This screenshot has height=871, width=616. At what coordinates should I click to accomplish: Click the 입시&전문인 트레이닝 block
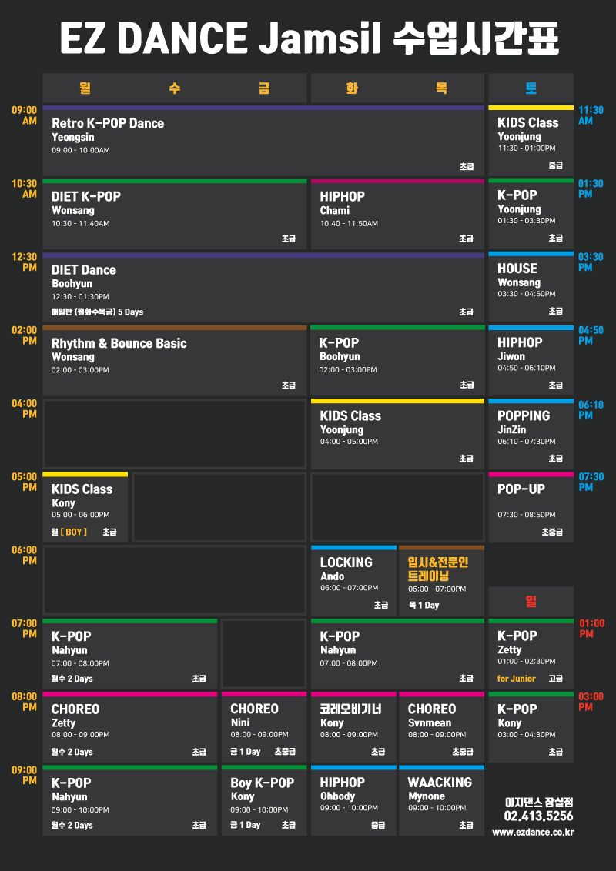441,580
